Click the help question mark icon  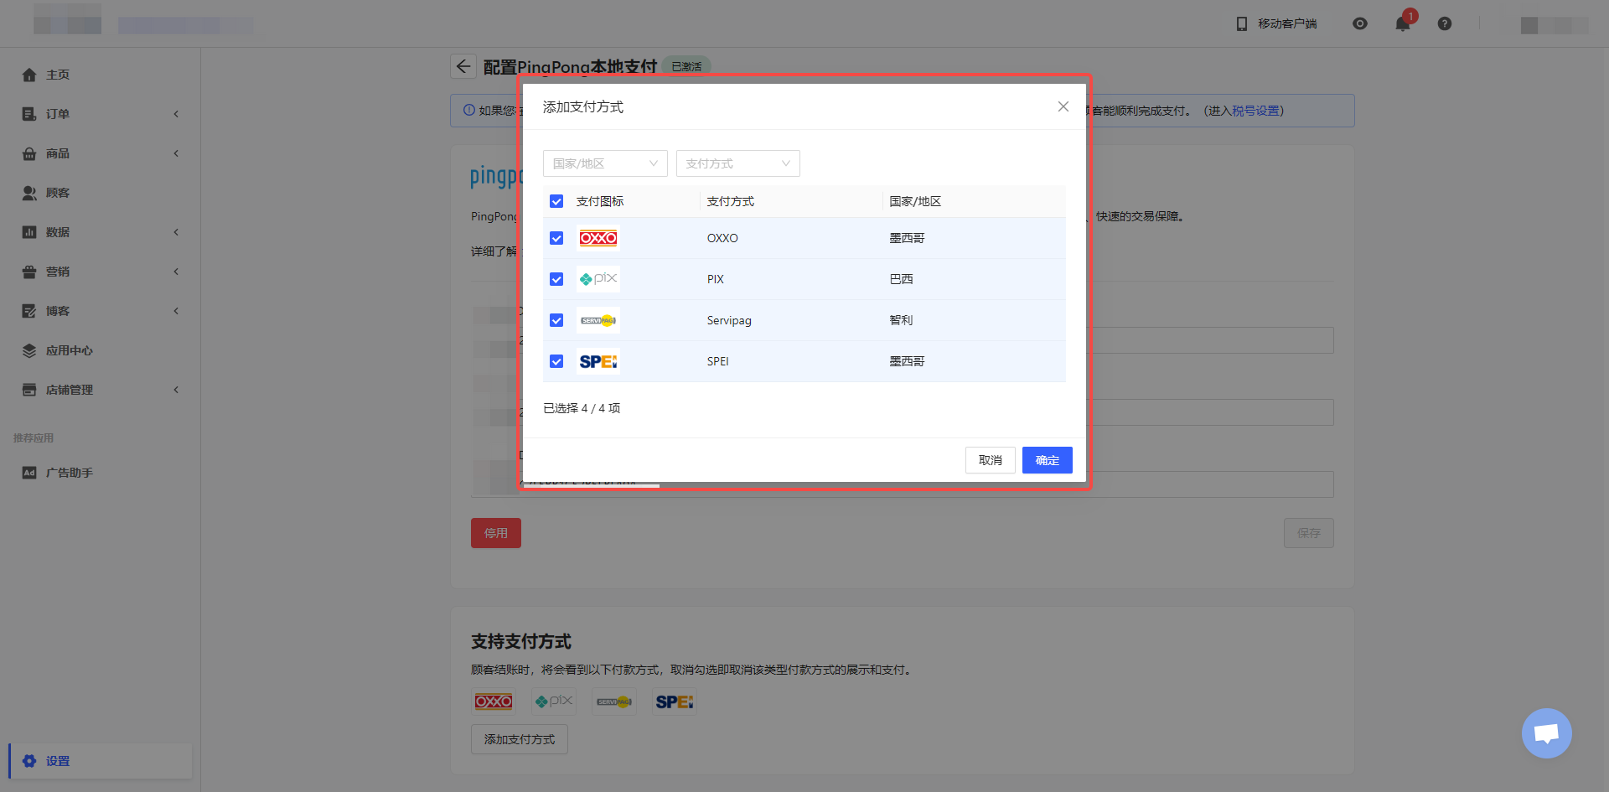[1445, 23]
